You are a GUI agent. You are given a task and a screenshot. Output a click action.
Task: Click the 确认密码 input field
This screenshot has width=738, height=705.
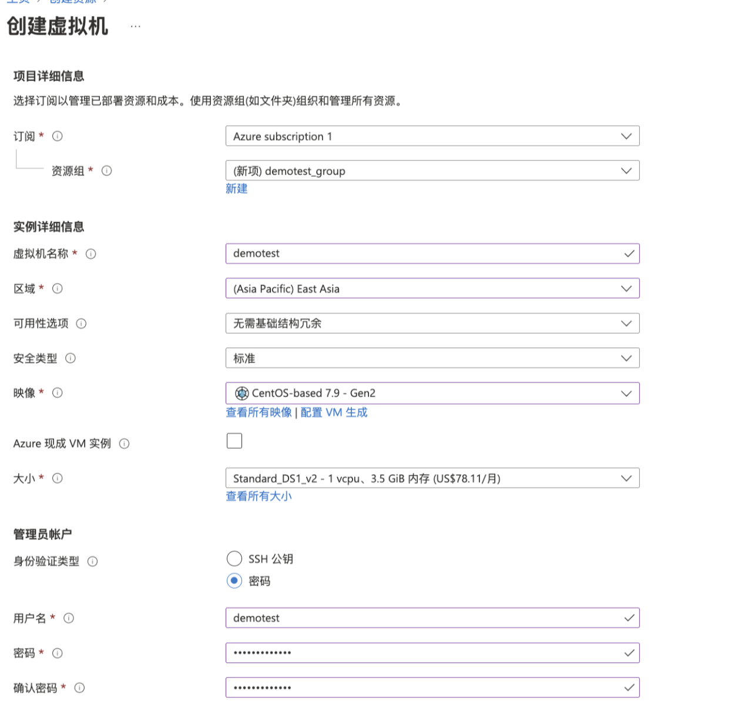[x=432, y=687]
